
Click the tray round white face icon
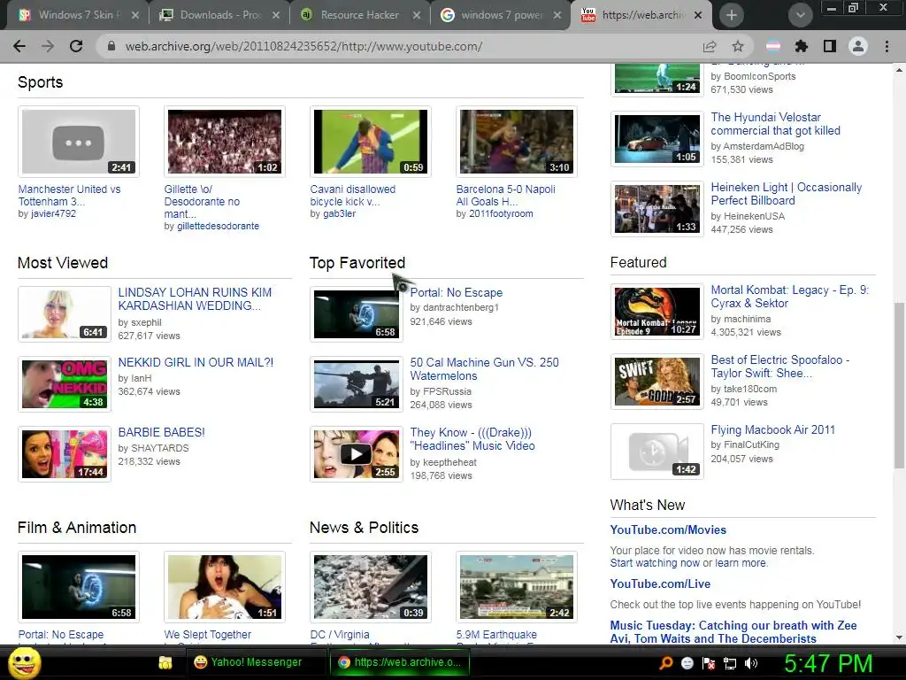coord(687,663)
